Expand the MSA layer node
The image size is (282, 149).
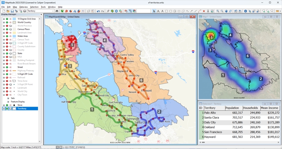(x=4, y=57)
